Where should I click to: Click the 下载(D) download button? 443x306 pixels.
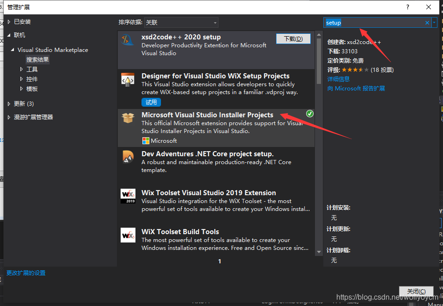click(x=293, y=38)
